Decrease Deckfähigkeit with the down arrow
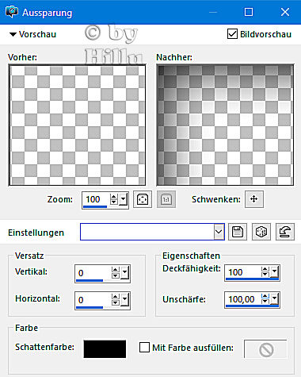Viewport: 301px width, 377px height. click(265, 275)
